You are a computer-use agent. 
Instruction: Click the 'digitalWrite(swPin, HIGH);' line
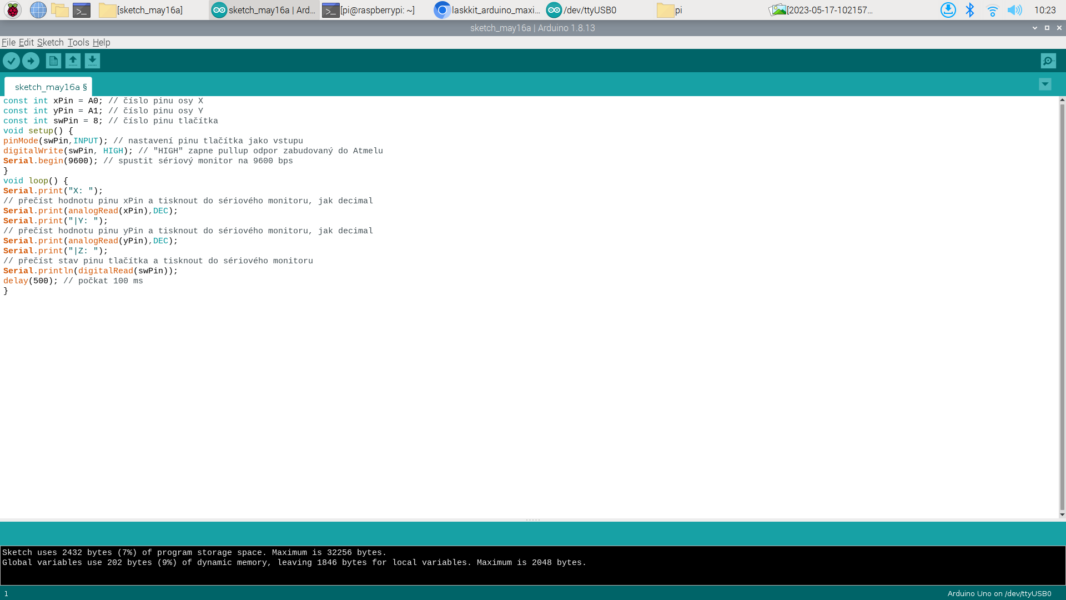click(x=193, y=151)
